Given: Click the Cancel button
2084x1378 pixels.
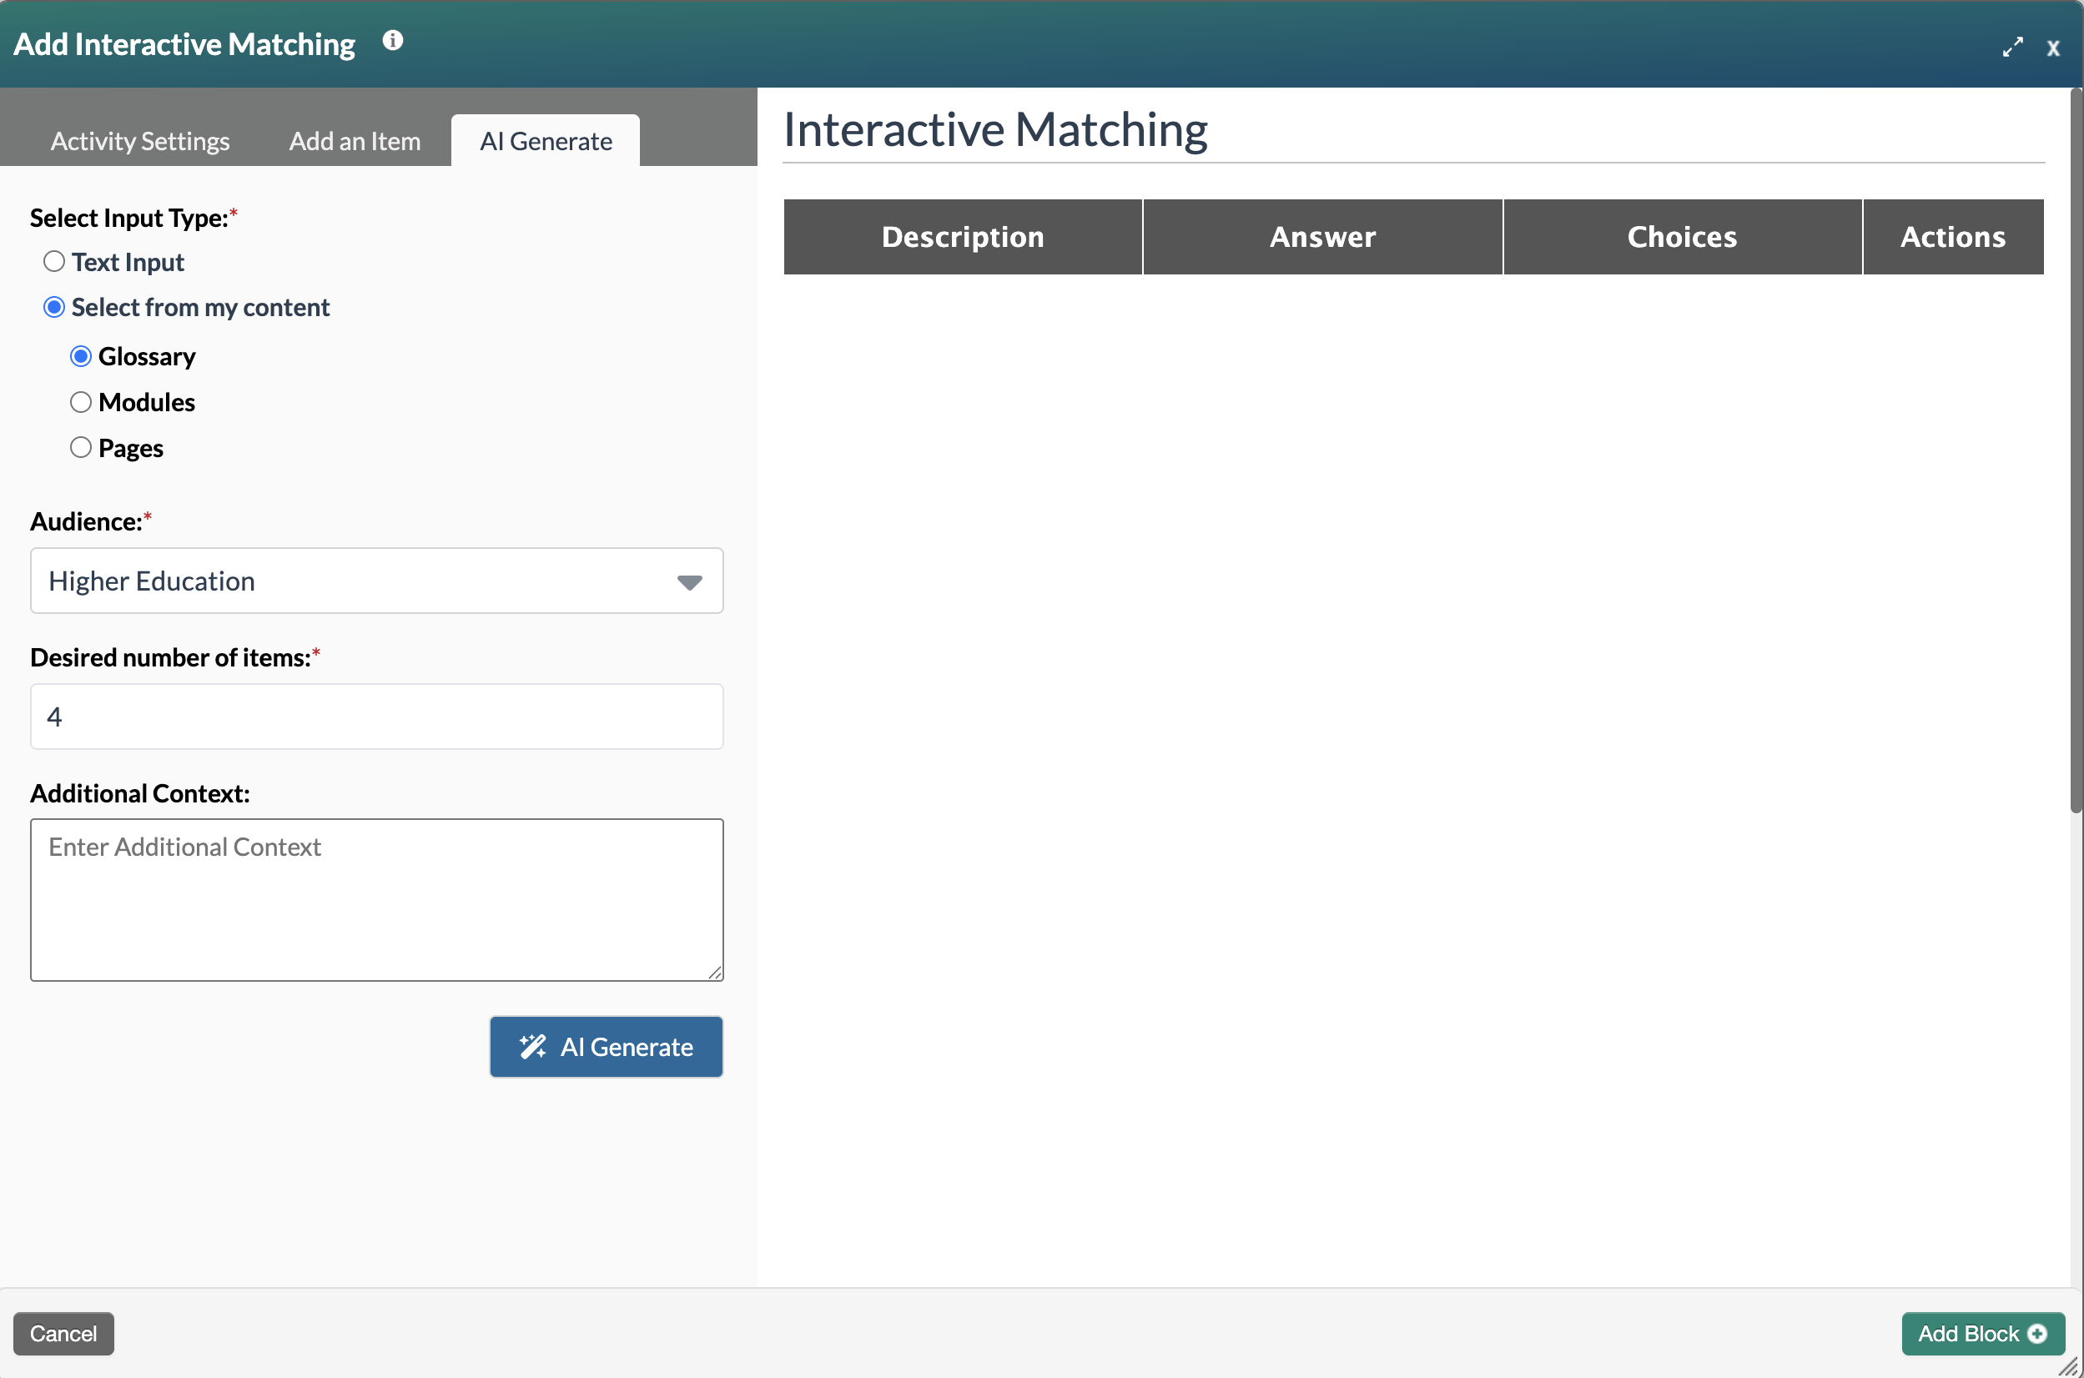Looking at the screenshot, I should (63, 1333).
